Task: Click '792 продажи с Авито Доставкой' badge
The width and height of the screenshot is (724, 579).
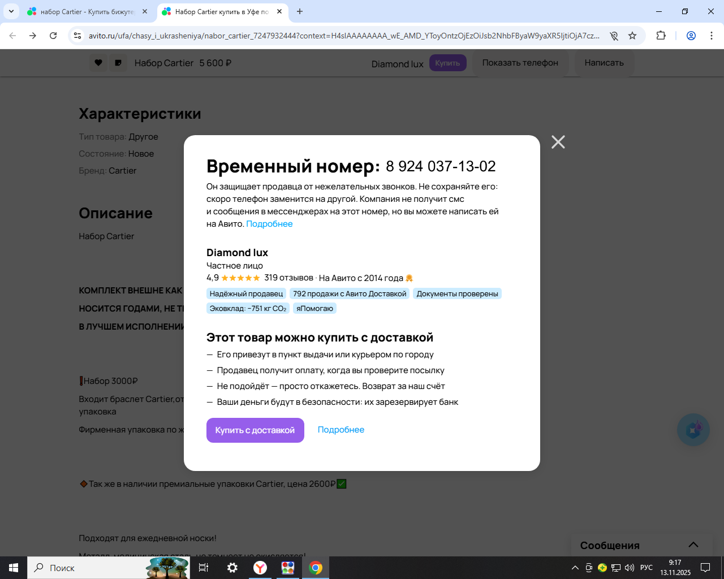Action: point(350,293)
